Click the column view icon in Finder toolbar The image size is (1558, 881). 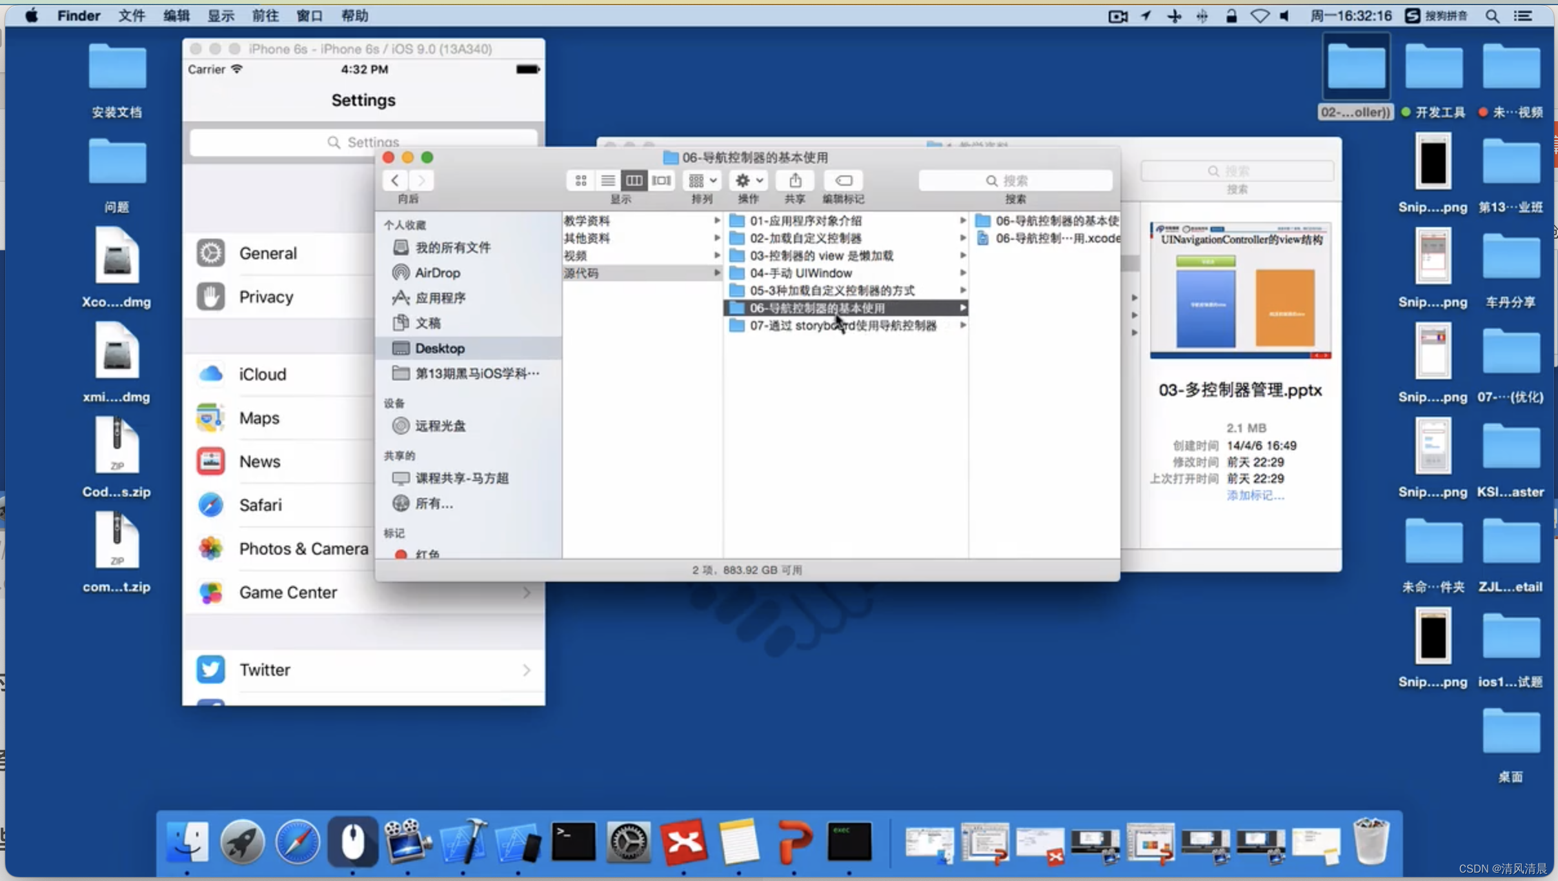[x=634, y=180]
